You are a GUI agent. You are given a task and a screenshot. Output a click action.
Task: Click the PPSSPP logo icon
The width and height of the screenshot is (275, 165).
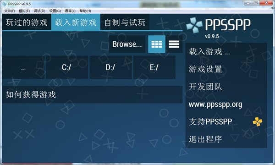[x=194, y=25]
